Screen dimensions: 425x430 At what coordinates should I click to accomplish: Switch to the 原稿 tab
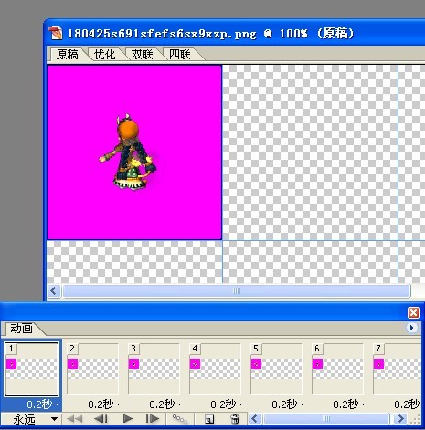(67, 55)
